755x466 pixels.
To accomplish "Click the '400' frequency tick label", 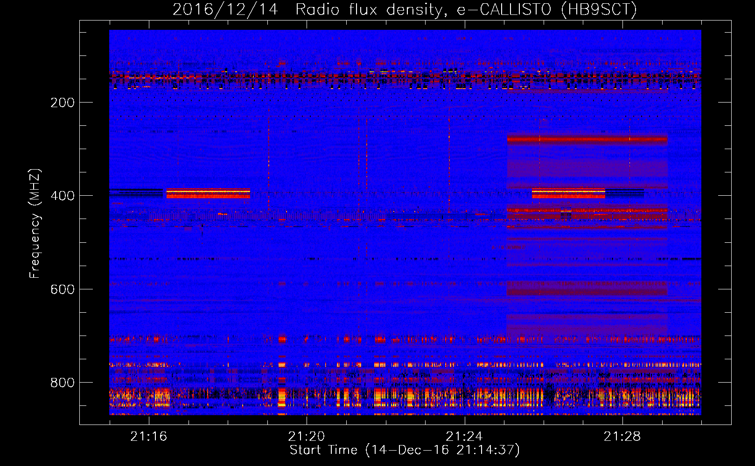I will click(x=63, y=196).
